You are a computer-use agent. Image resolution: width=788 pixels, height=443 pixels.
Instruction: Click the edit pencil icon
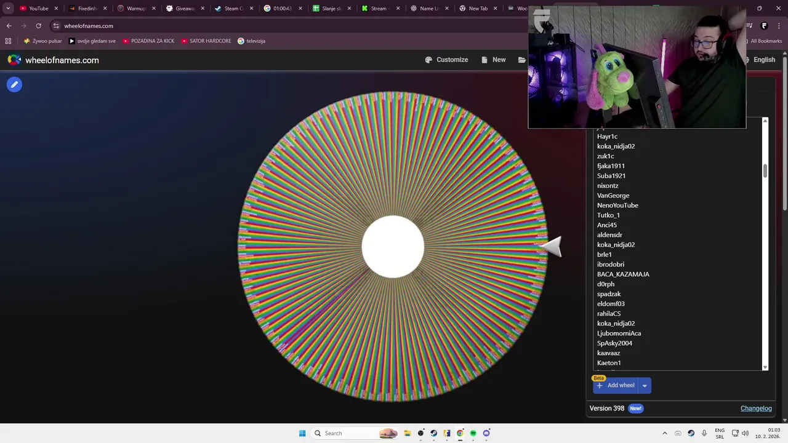tap(14, 84)
